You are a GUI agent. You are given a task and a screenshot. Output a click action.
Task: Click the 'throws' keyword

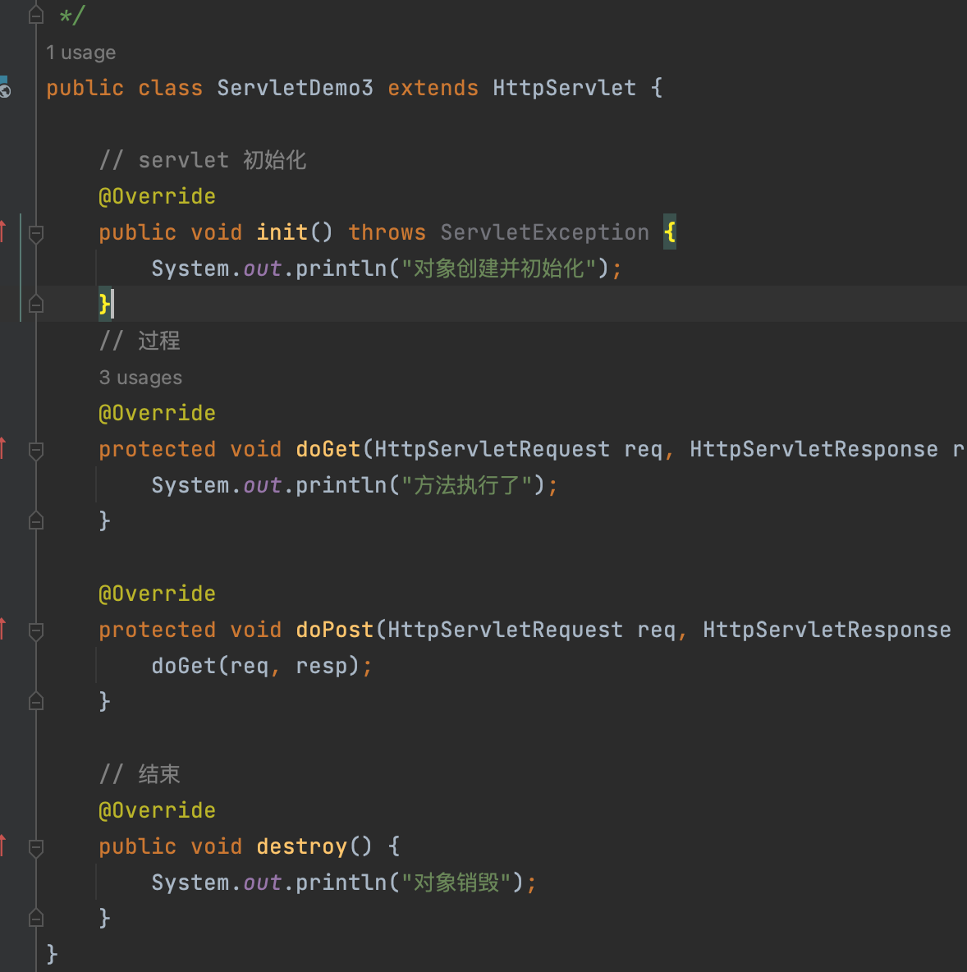click(387, 232)
